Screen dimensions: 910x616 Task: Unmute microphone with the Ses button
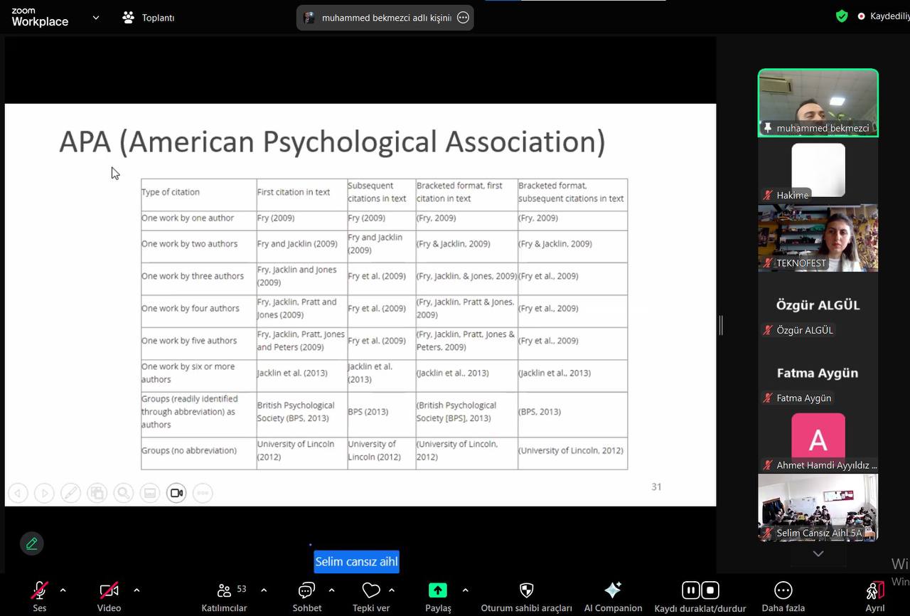(39, 590)
